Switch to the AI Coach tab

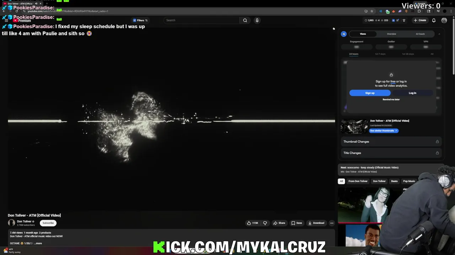click(420, 34)
